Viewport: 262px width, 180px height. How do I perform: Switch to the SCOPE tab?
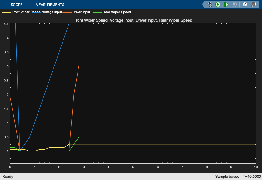(x=17, y=5)
